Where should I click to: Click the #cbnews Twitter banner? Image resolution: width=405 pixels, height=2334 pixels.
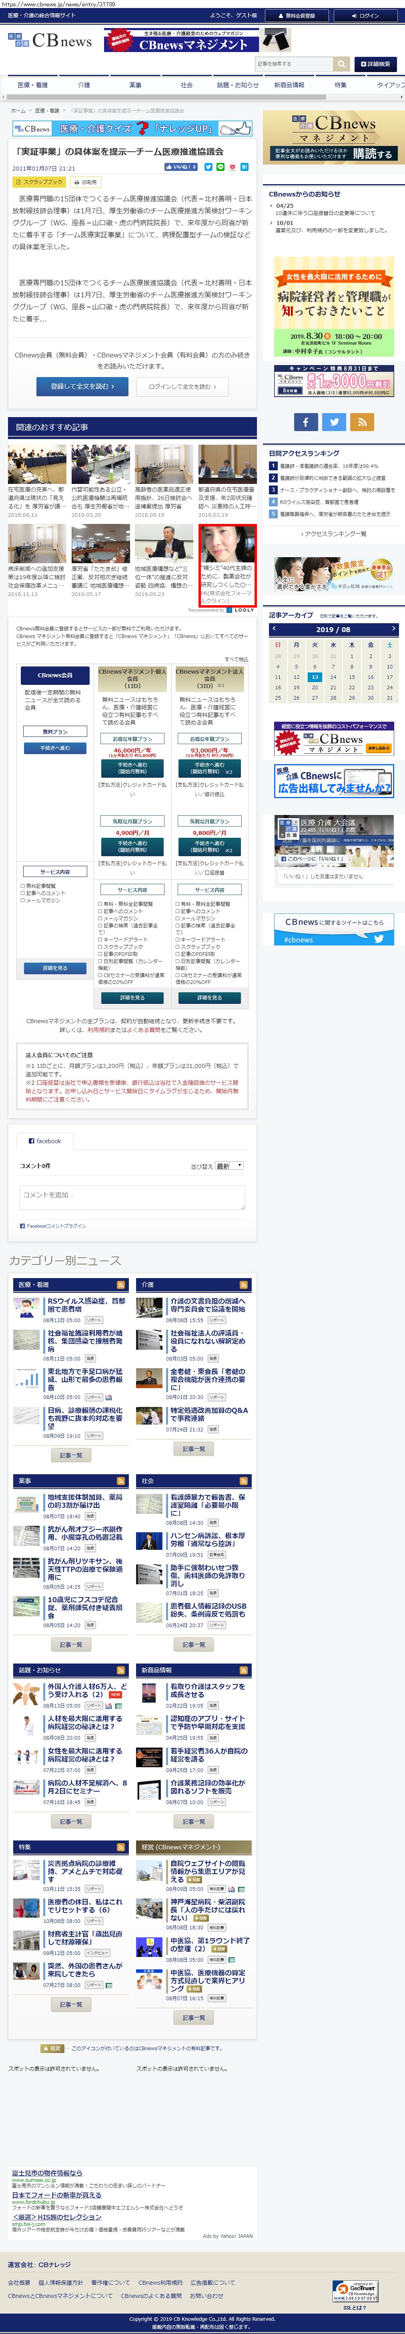click(333, 929)
